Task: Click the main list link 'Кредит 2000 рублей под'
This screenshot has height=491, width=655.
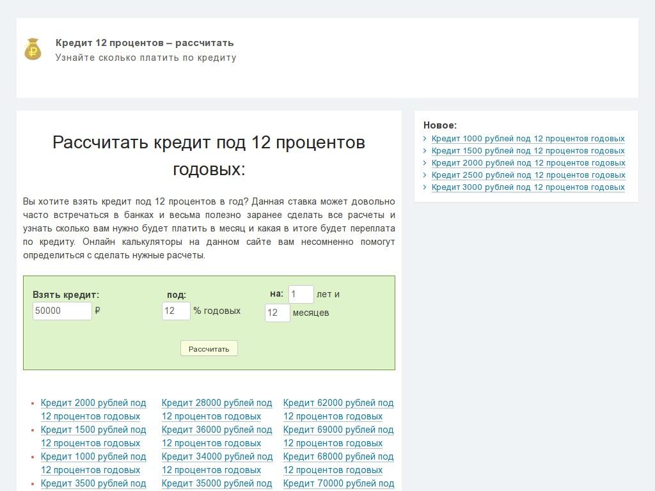Action: pos(93,403)
